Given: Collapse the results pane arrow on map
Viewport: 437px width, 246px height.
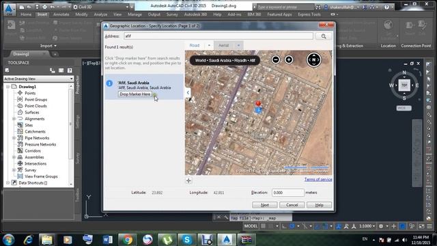Looking at the screenshot, I should (188, 93).
